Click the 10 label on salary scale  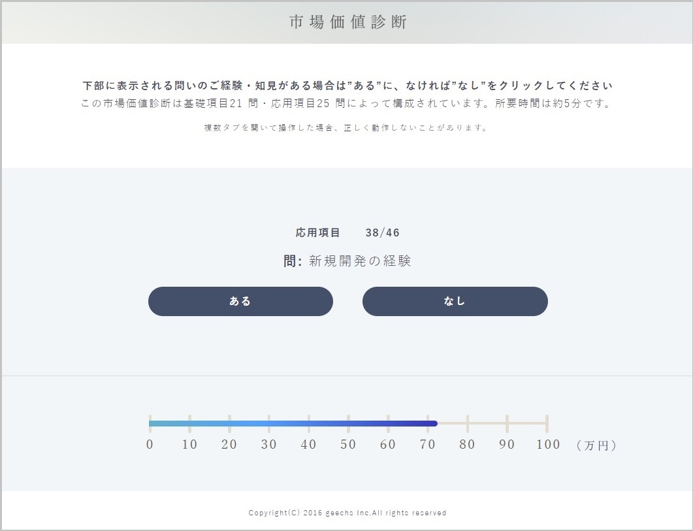coord(189,444)
